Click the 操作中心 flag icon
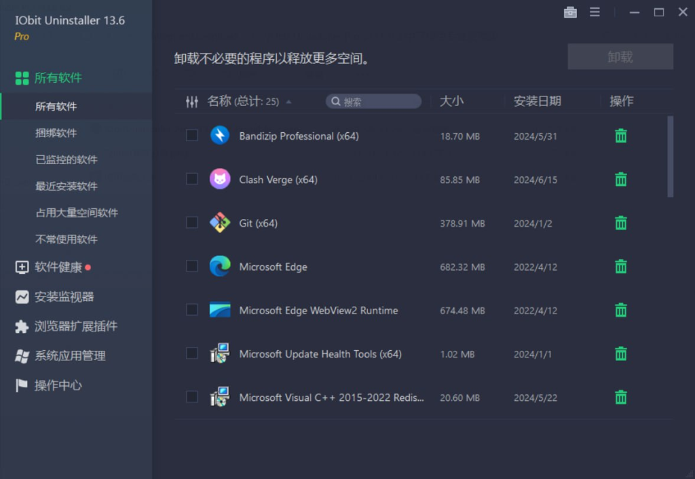 pos(22,385)
